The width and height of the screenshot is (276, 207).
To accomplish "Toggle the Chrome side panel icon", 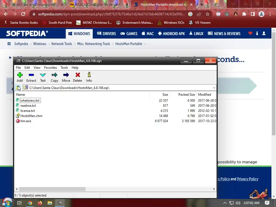I will click(x=253, y=14).
